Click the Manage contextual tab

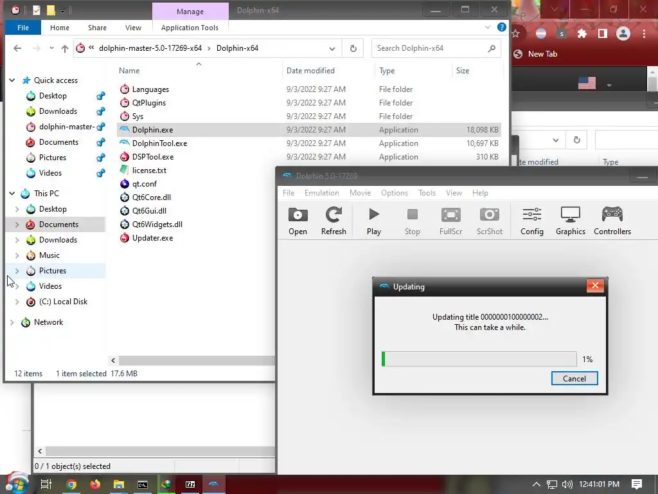pyautogui.click(x=190, y=12)
